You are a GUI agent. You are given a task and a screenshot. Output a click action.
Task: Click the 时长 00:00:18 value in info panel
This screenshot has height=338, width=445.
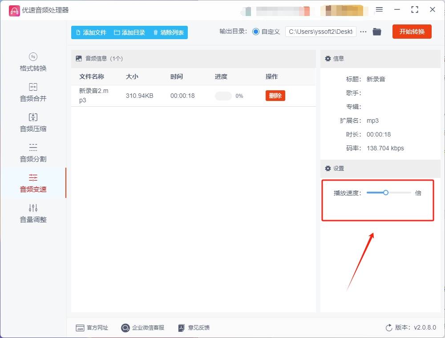[x=379, y=134]
